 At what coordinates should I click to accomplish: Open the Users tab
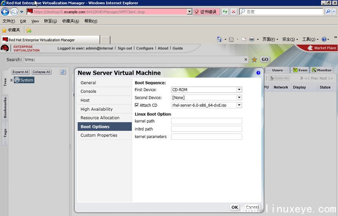(277, 70)
